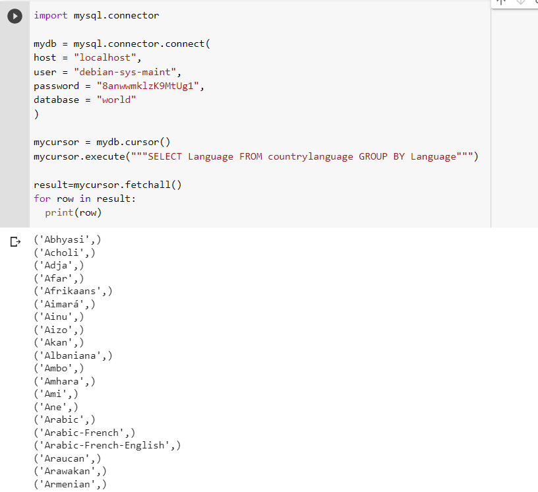Click the "localhost" host string

click(x=105, y=57)
